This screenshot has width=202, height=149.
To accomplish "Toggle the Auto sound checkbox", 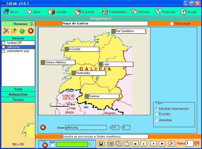I will pos(52,145).
